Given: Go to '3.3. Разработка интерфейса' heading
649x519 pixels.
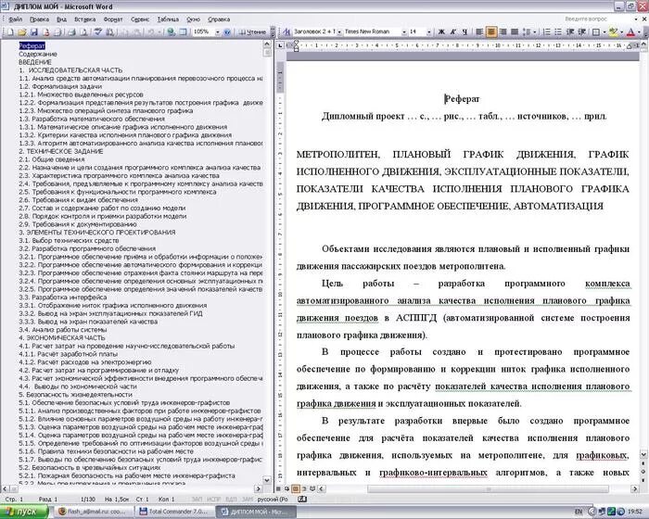Looking at the screenshot, I should (62, 297).
